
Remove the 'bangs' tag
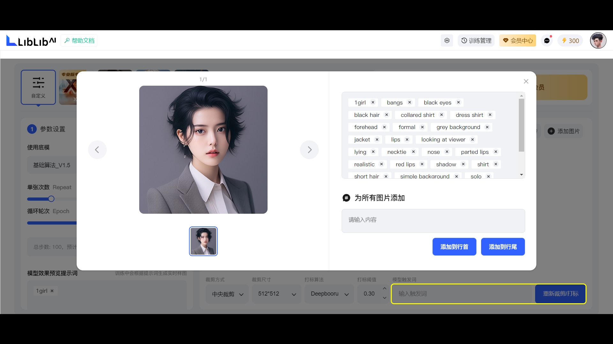(410, 103)
